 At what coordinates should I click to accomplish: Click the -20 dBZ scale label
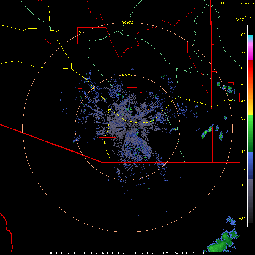click(x=242, y=202)
